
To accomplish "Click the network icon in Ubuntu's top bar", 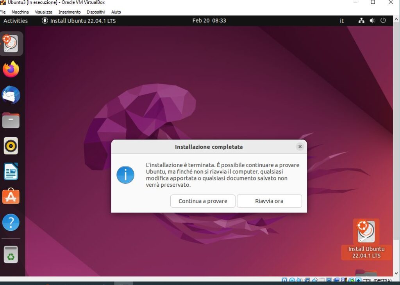I will (361, 21).
